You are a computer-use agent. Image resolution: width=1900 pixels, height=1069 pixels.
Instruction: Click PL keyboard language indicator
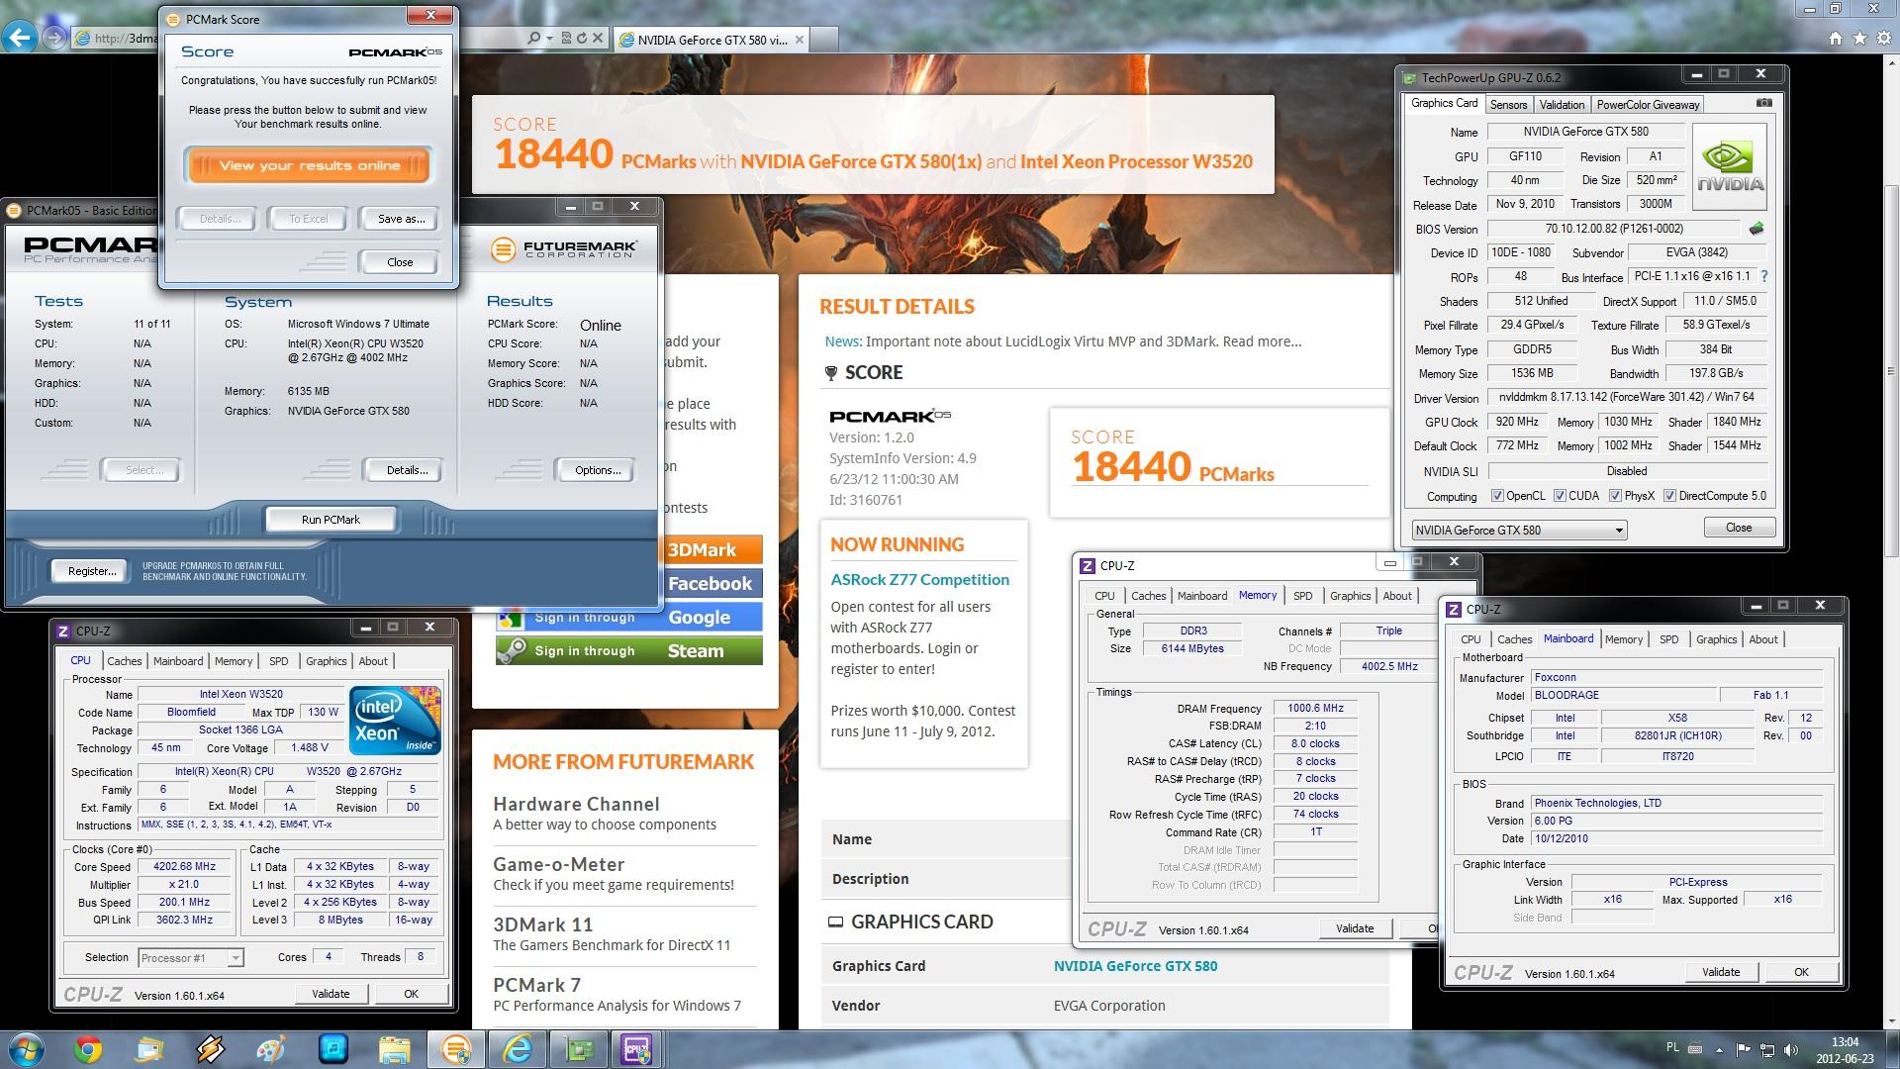[1672, 1047]
